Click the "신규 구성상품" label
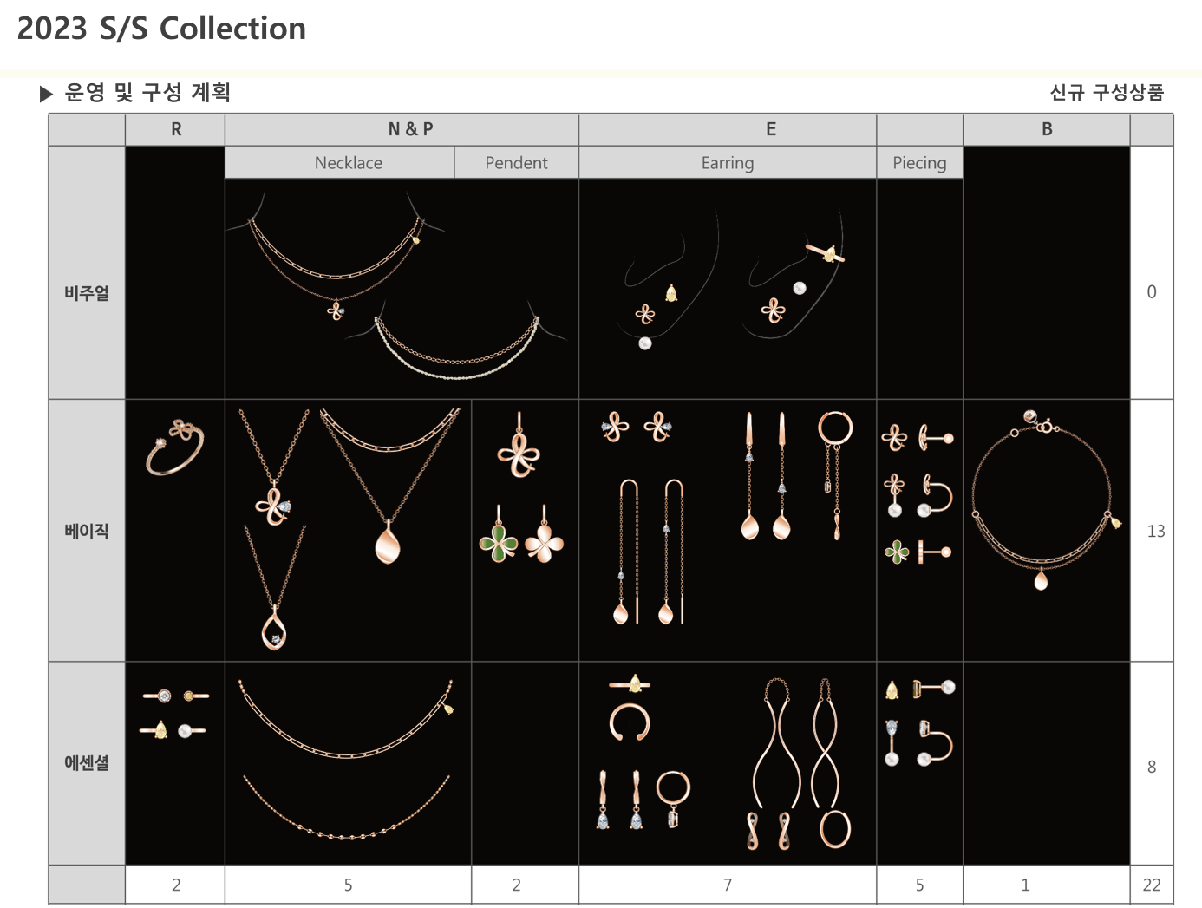 click(x=1107, y=93)
